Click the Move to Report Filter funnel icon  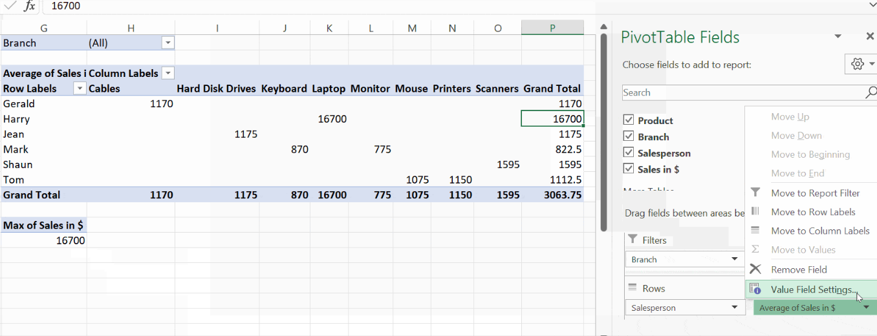tap(755, 193)
